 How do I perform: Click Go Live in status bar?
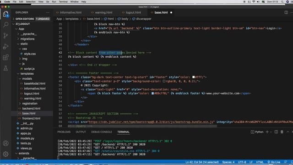point(274,162)
